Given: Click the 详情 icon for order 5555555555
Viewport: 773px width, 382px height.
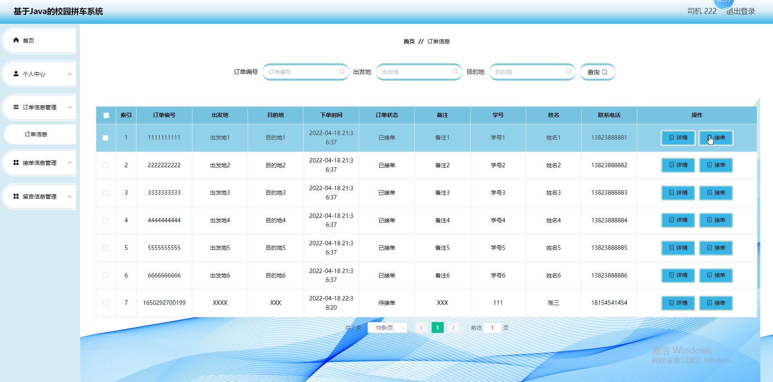Looking at the screenshot, I should pos(671,248).
